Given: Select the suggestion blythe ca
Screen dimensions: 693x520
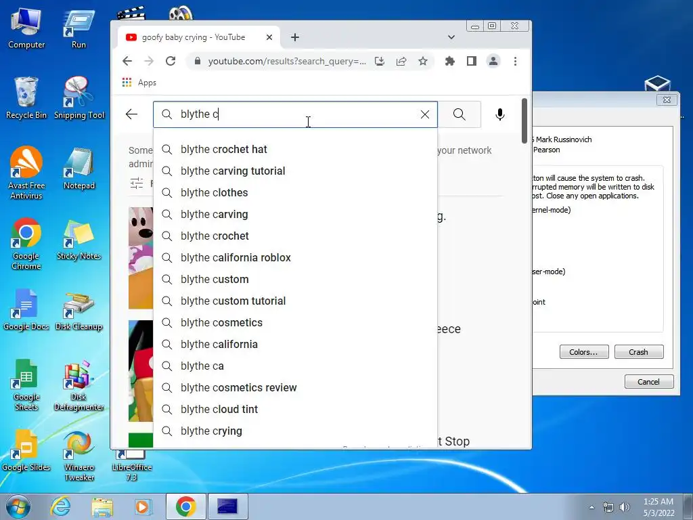Looking at the screenshot, I should pos(295,366).
